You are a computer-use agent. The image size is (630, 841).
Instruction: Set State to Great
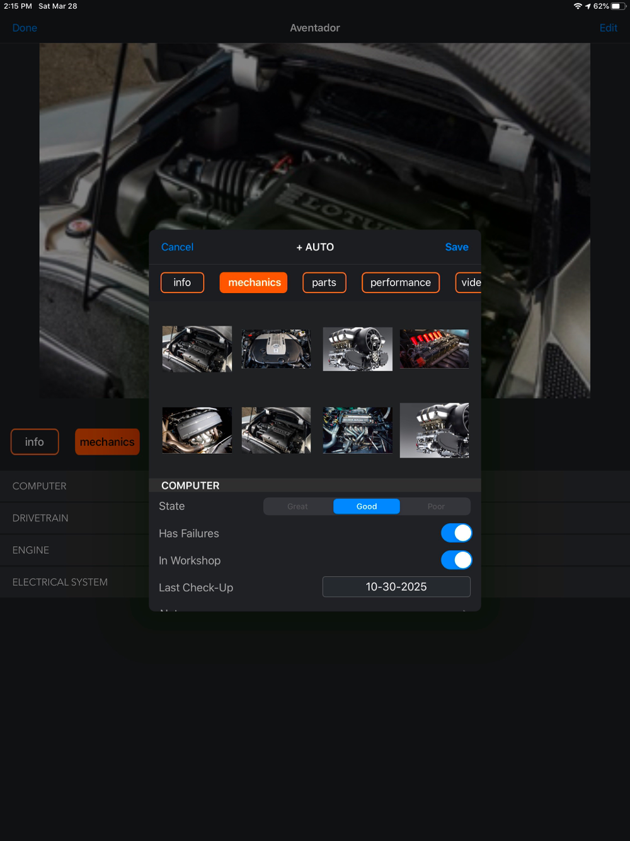tap(298, 506)
